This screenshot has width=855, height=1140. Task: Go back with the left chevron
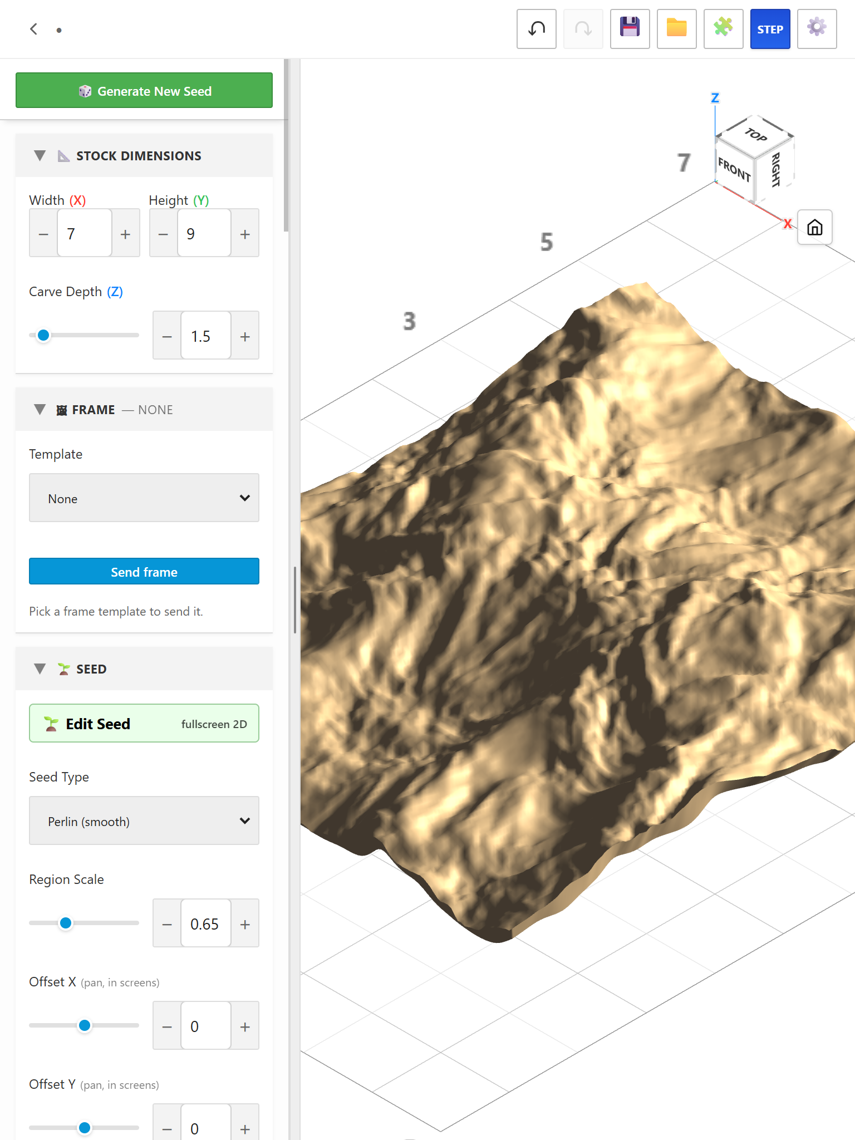(34, 29)
